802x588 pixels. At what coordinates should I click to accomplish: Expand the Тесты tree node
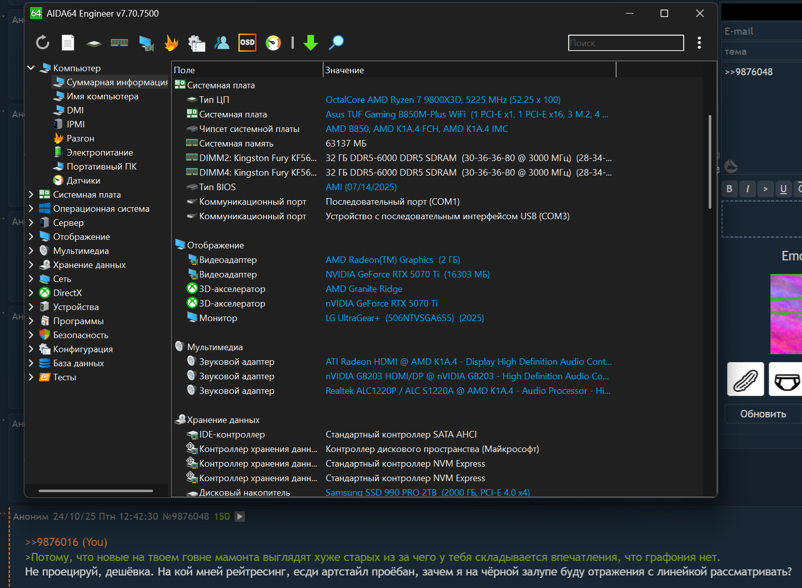pyautogui.click(x=31, y=377)
